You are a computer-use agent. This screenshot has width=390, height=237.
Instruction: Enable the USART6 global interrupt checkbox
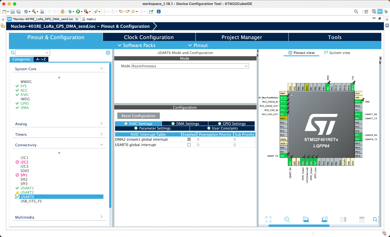(x=189, y=145)
